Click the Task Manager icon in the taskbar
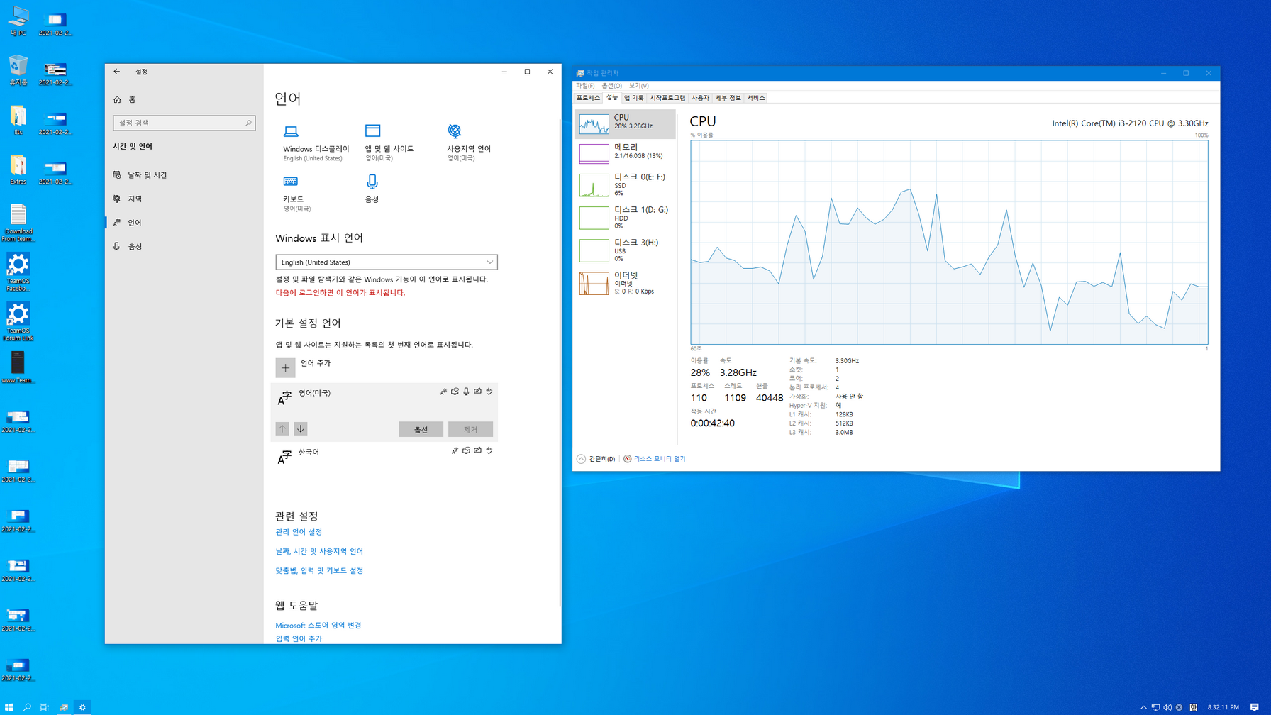Screen dimensions: 1271x715 pos(64,707)
